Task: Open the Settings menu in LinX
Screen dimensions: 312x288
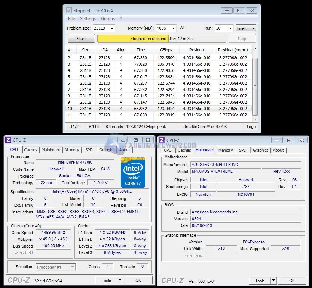Action: pos(88,19)
